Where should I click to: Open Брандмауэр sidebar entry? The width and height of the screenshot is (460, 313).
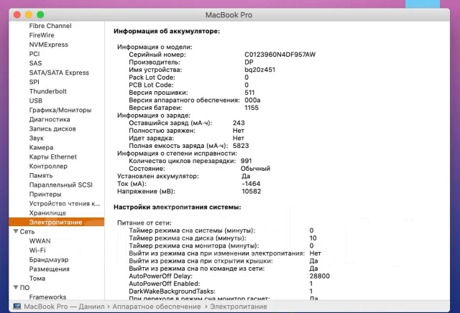[49, 260]
